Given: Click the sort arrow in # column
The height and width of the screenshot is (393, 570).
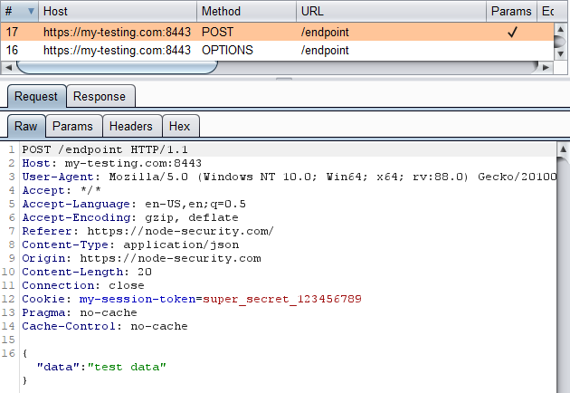Looking at the screenshot, I should [x=28, y=12].
